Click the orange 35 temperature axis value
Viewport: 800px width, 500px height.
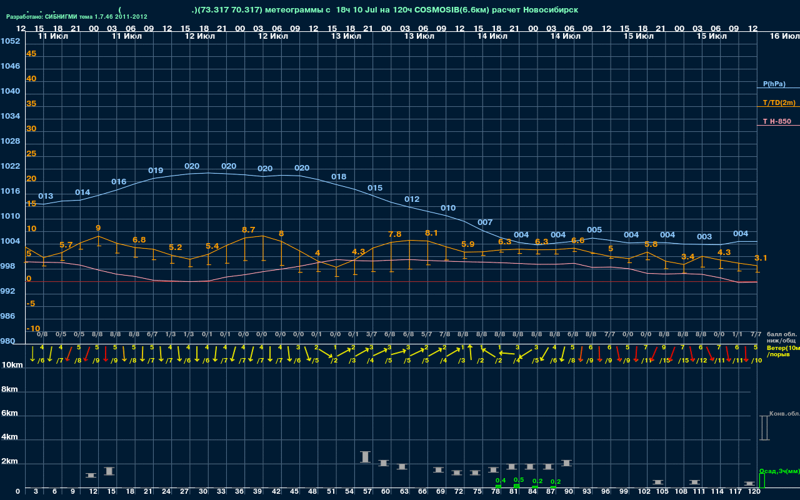coord(31,104)
